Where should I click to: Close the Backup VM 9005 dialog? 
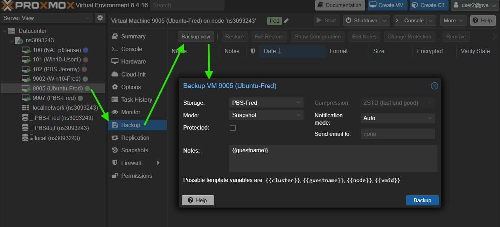click(x=434, y=86)
